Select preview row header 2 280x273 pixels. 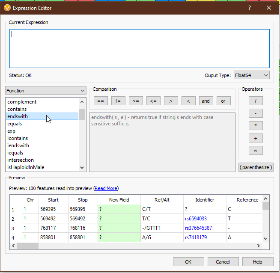(16, 219)
